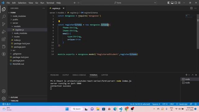The width and height of the screenshot is (199, 112).
Task: Open the Selection menu
Action: [x=22, y=3]
